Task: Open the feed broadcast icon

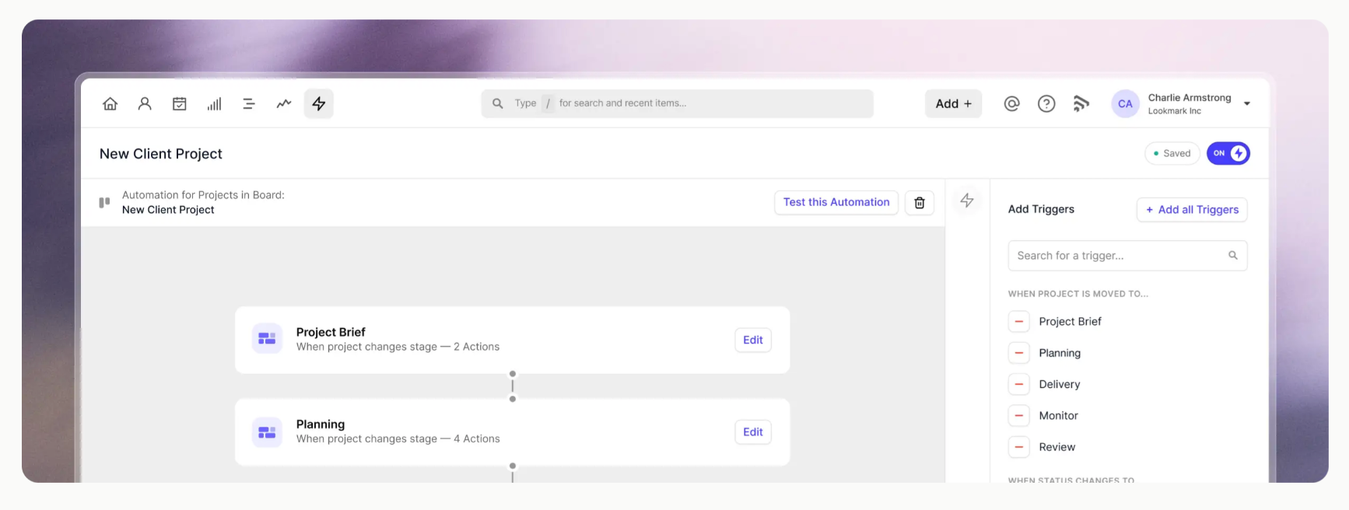Action: [x=1081, y=103]
